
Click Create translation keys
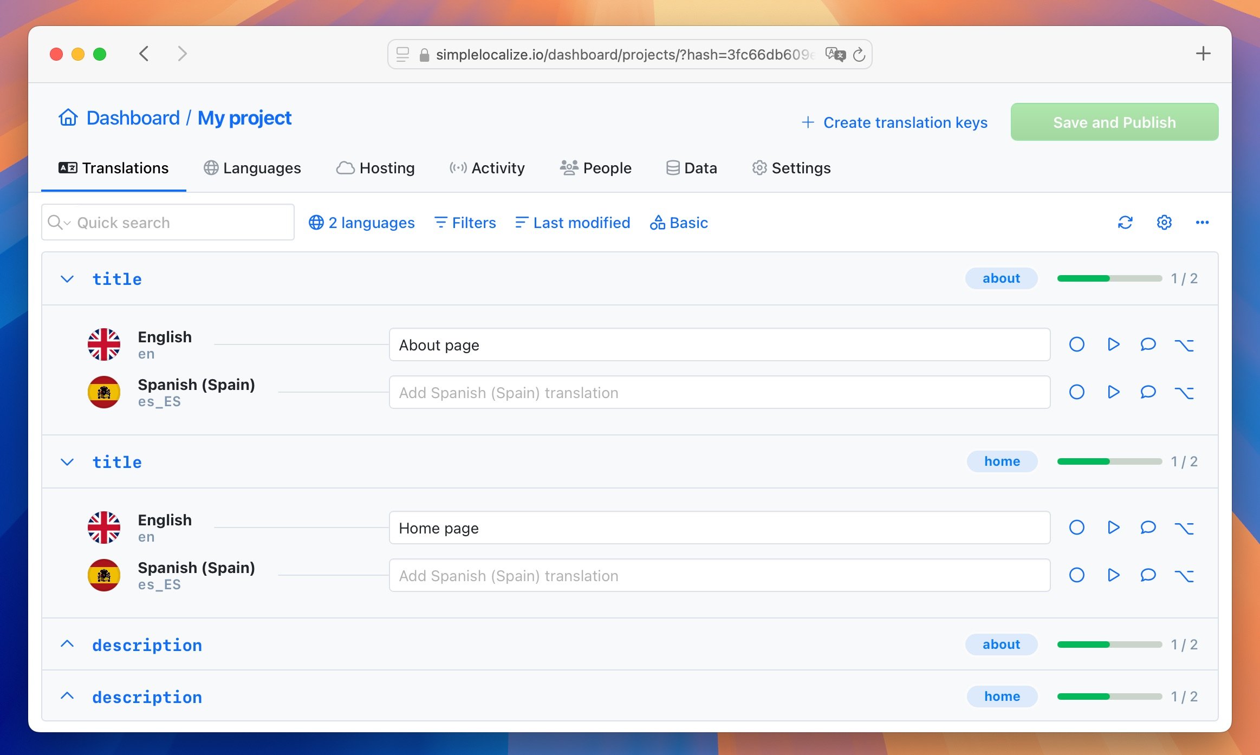pos(894,122)
